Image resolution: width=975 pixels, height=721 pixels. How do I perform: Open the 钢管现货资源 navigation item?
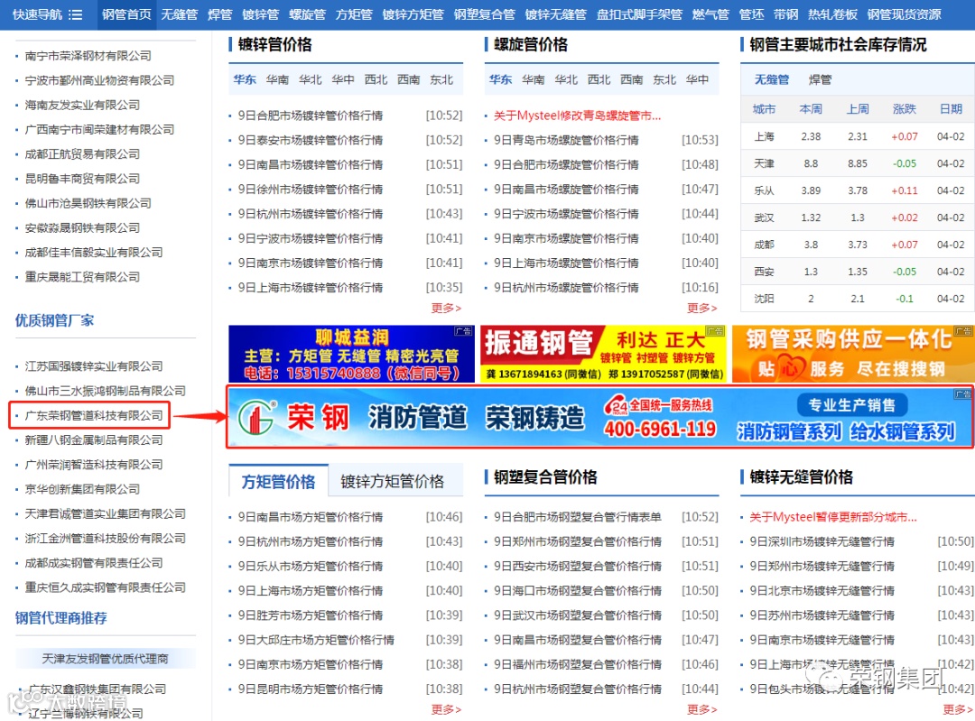pyautogui.click(x=904, y=14)
